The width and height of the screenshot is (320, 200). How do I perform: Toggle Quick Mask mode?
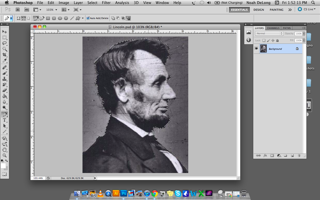click(x=4, y=174)
